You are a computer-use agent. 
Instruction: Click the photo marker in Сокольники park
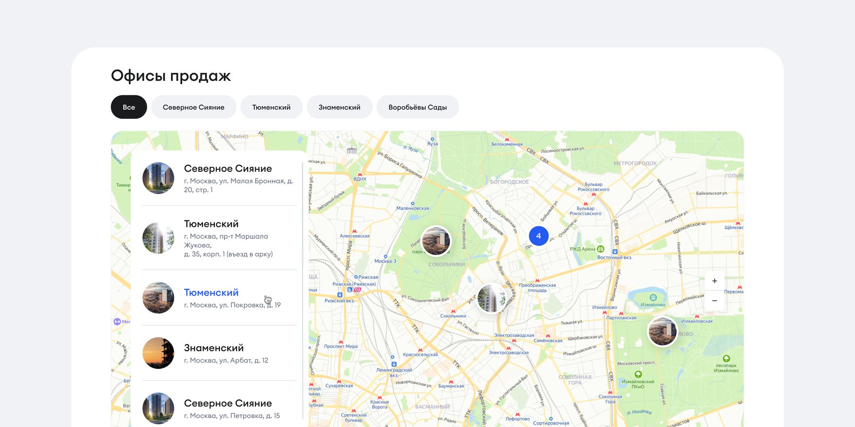tap(436, 241)
